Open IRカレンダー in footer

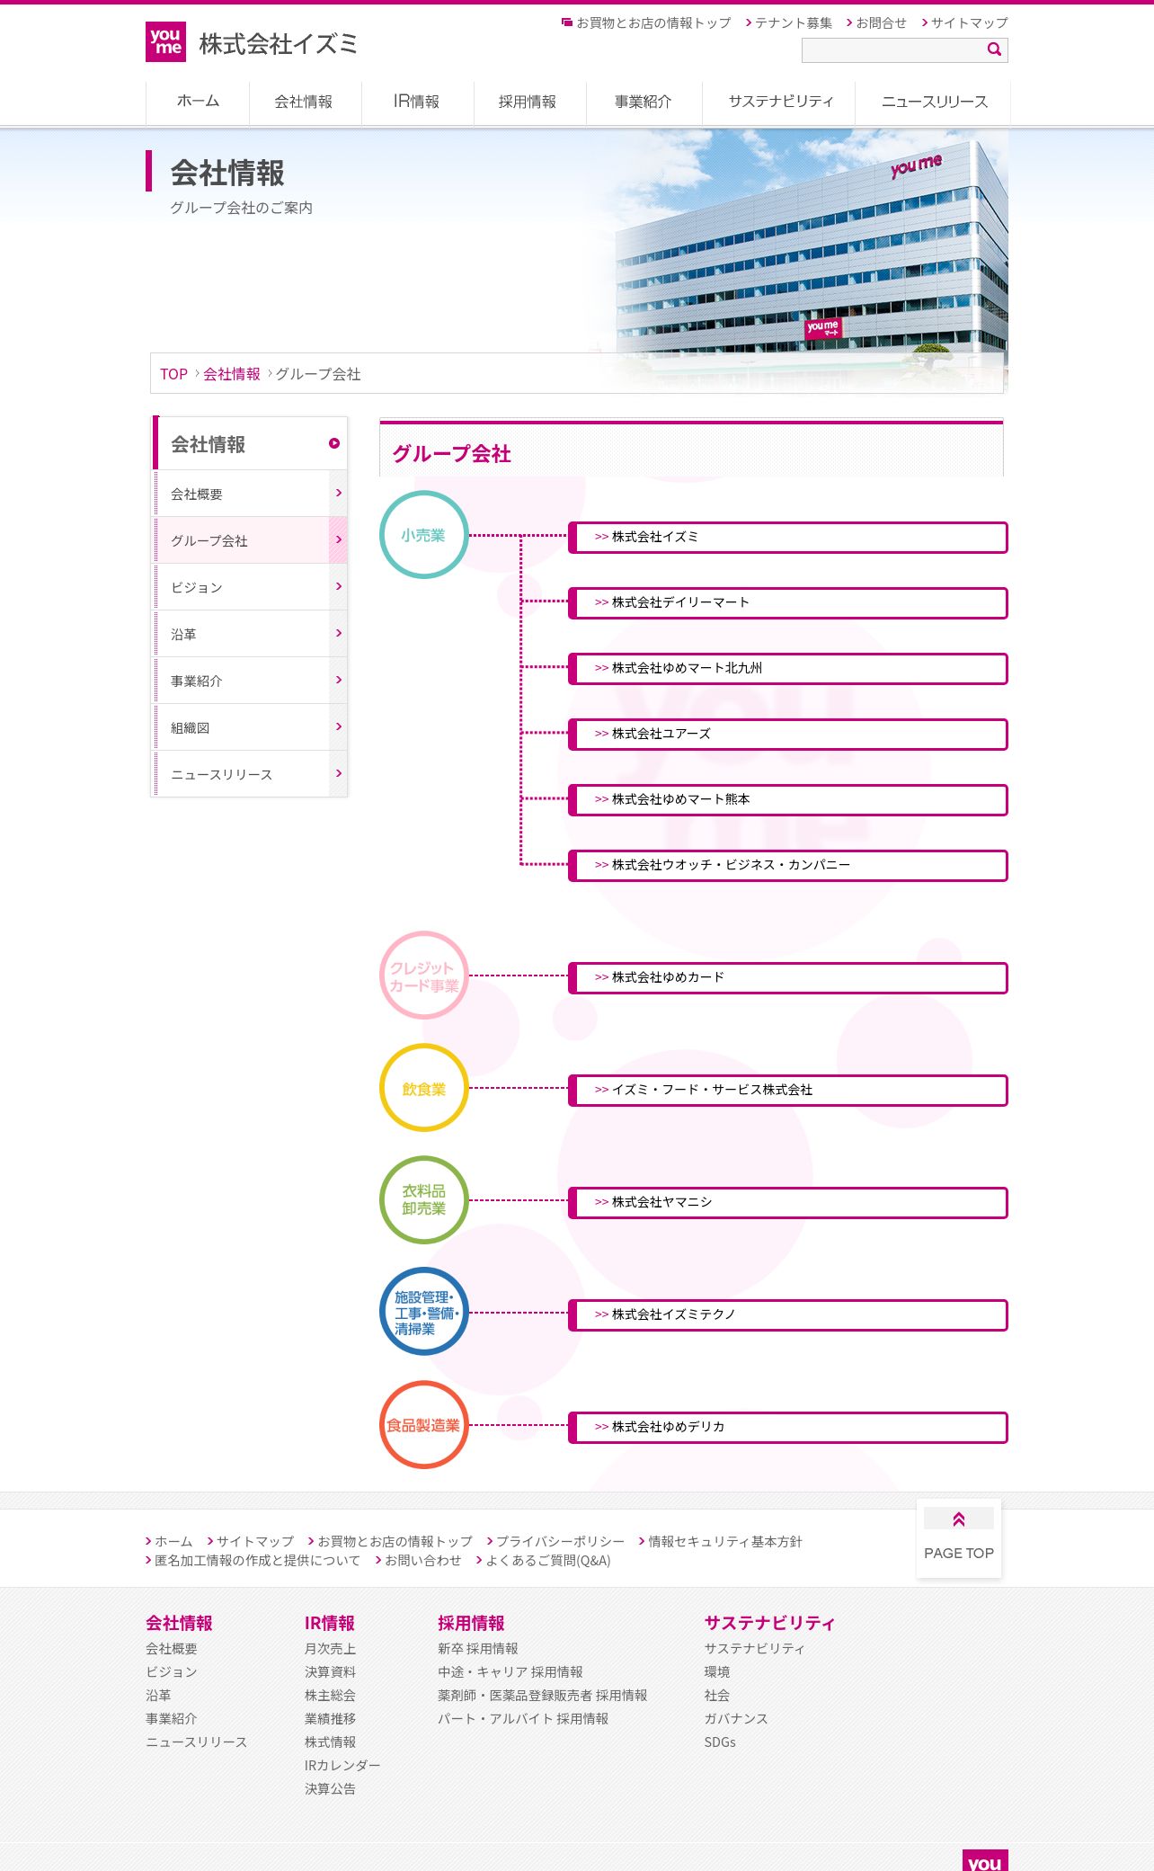342,1766
